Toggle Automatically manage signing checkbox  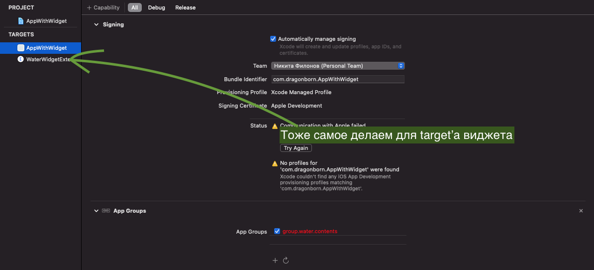point(273,39)
